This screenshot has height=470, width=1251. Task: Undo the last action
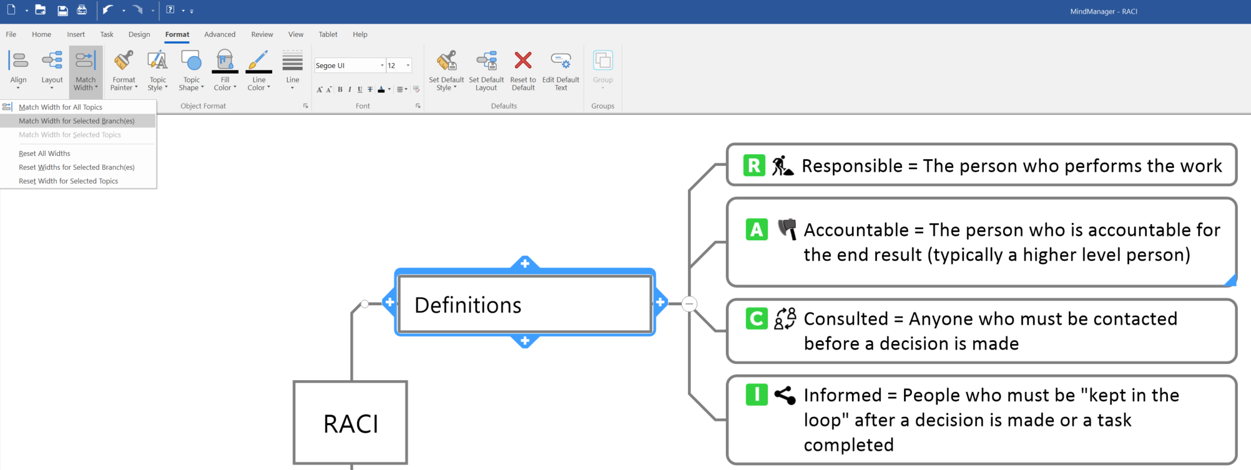[x=107, y=10]
